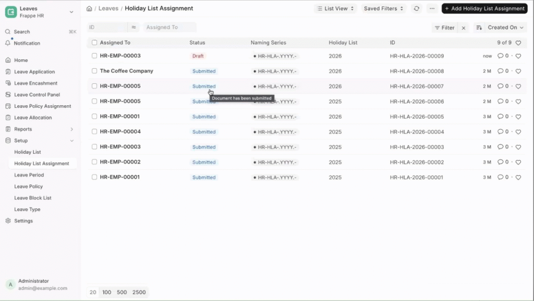Refresh the list with reload icon
The width and height of the screenshot is (534, 301).
tap(416, 8)
